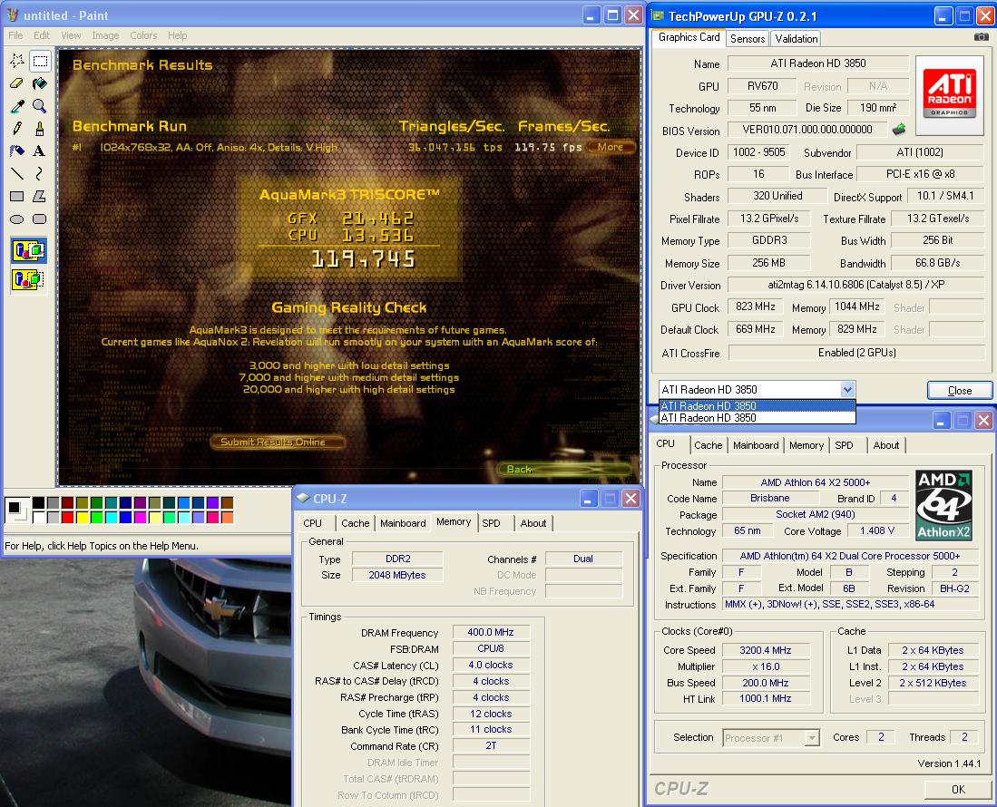
Task: Open About tab in CPU-Z processor window
Action: pos(885,445)
